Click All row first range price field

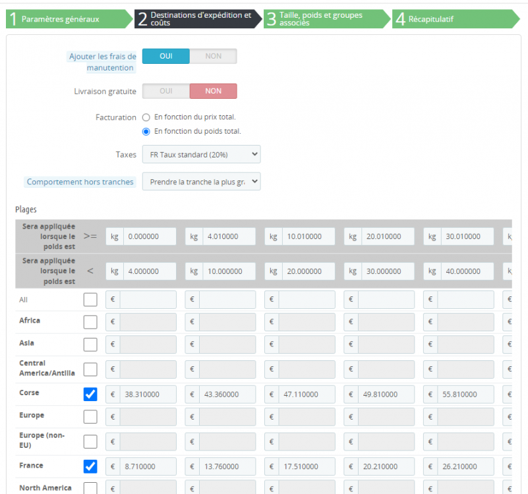click(148, 300)
